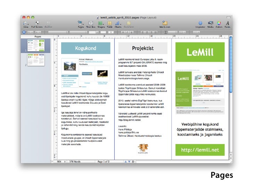253x190 pixels.
Task: Open the View toolbar menu
Action: point(26,25)
